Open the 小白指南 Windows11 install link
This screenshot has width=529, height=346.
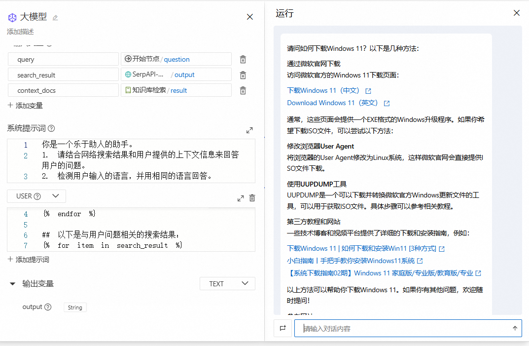click(350, 261)
